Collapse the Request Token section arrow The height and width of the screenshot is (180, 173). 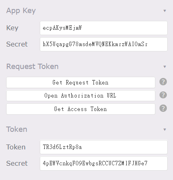[x=165, y=67]
